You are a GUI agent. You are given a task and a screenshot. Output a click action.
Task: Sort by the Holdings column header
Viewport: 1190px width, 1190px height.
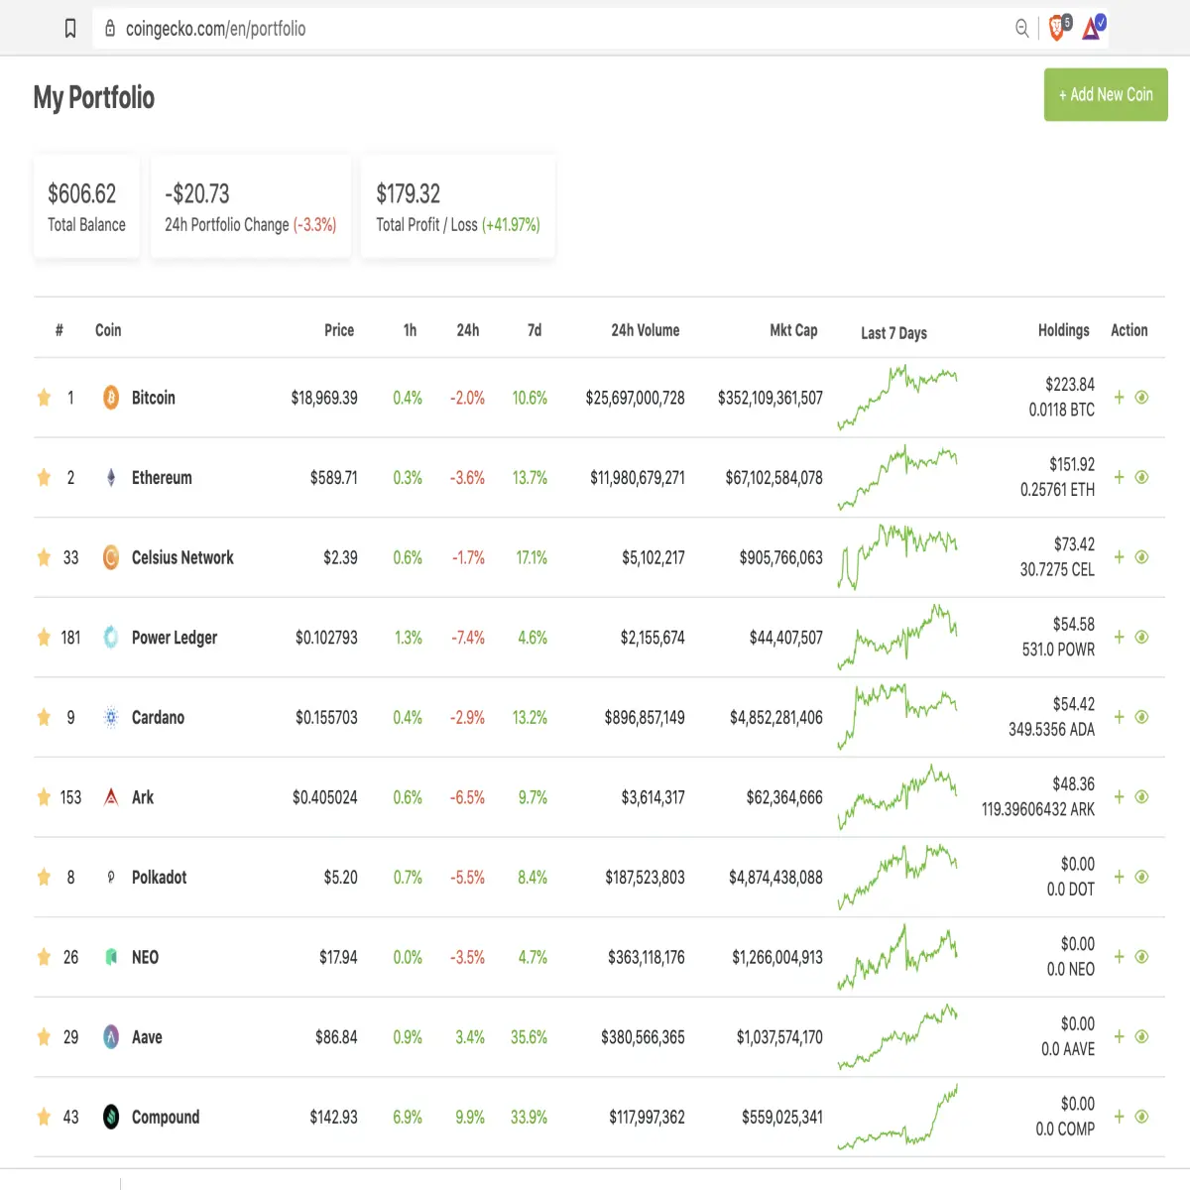pyautogui.click(x=1063, y=330)
